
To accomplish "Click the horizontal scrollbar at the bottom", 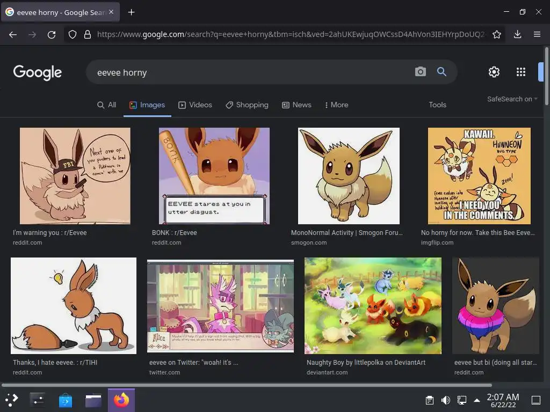I will coord(247,385).
